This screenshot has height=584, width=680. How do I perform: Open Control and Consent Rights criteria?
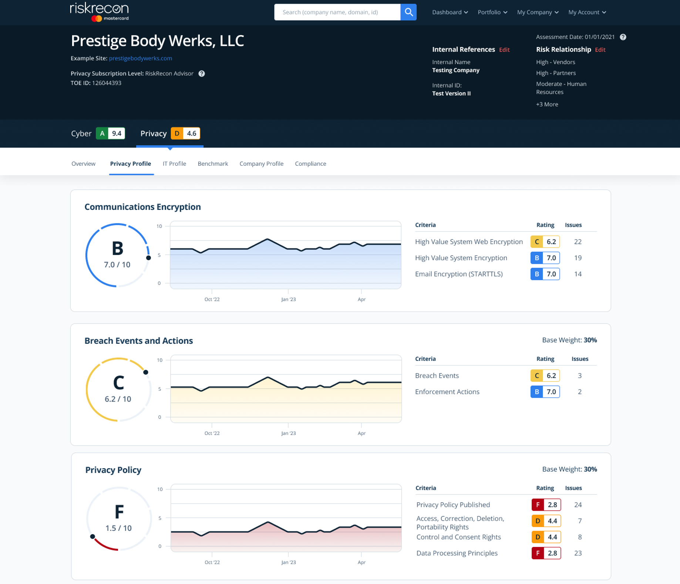pos(458,537)
